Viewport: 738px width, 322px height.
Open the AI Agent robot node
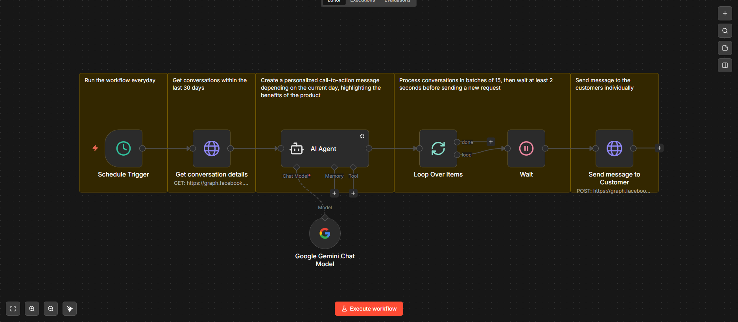[325, 149]
